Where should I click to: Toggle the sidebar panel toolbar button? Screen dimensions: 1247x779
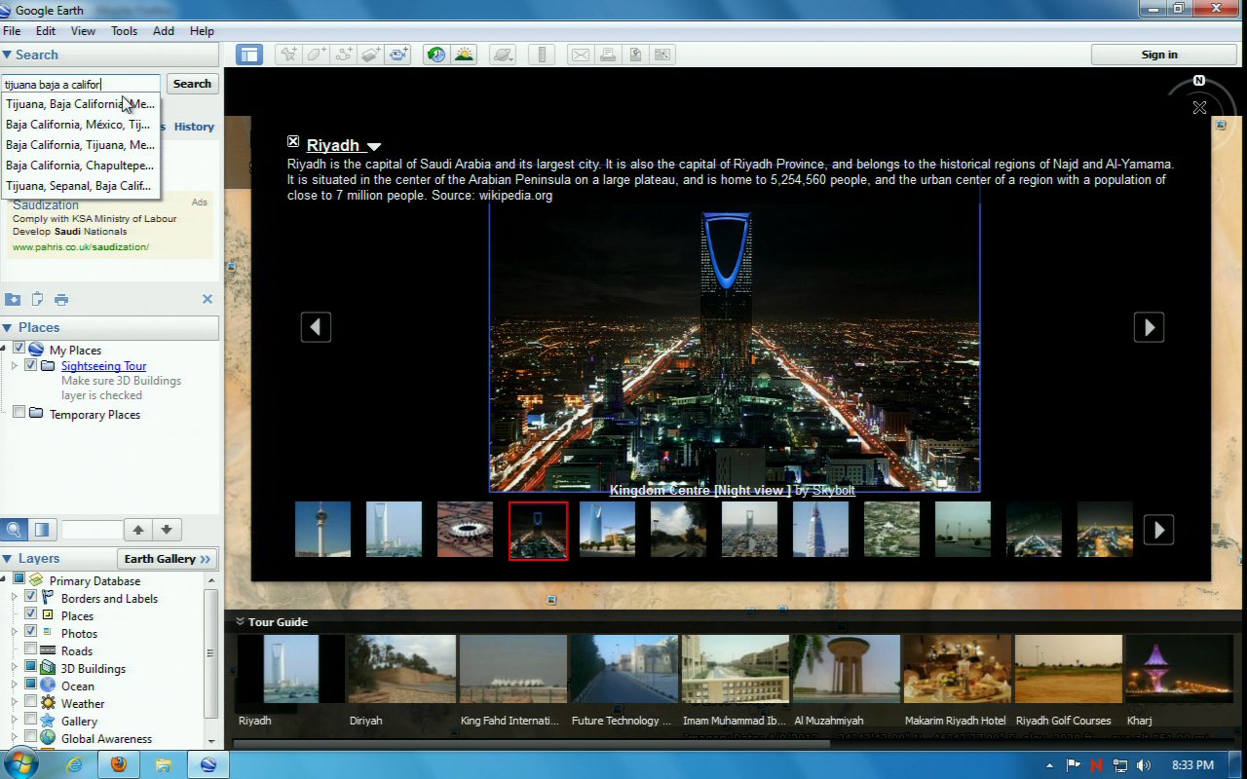pyautogui.click(x=249, y=55)
